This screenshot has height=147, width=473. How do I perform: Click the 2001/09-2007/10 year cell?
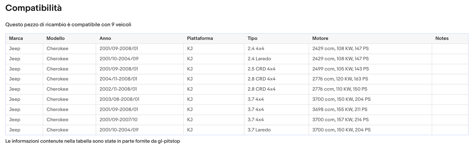click(x=118, y=119)
